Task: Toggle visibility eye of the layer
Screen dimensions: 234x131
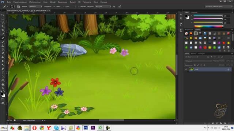Action: [x=186, y=70]
